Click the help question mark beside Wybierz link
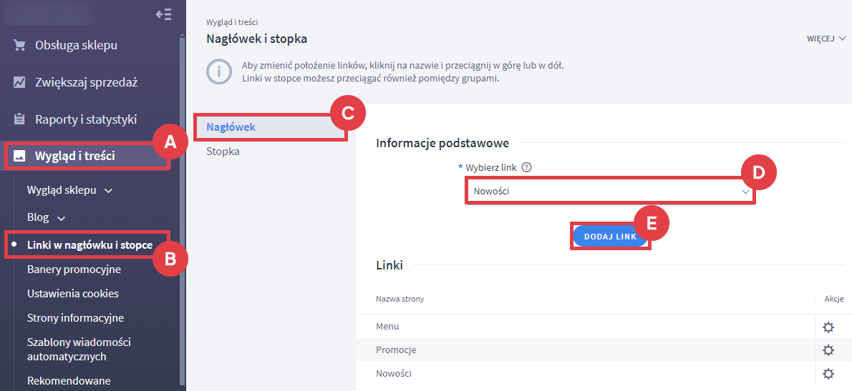Screen dimensions: 852x391 pos(526,167)
